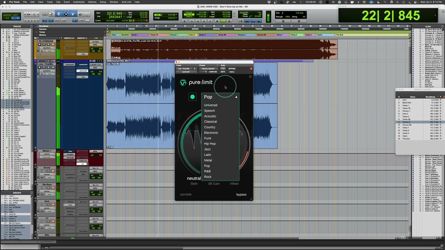Enable Shuffle edit mode
The height and width of the screenshot is (250, 445).
click(7, 15)
